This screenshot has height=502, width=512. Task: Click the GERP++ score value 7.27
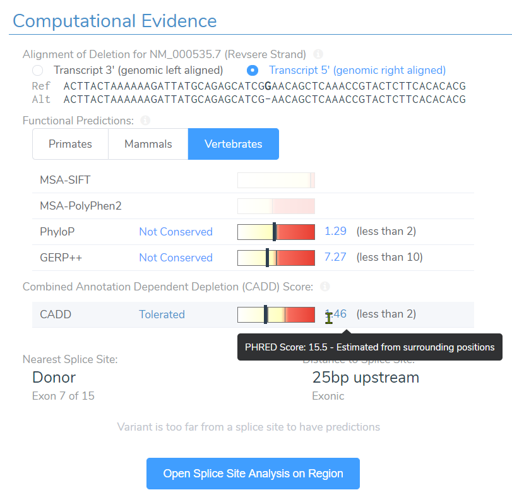[335, 258]
